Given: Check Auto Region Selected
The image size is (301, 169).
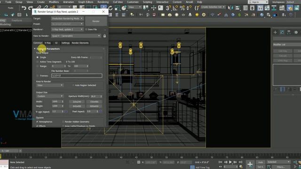Looking at the screenshot, I should tap(73, 85).
